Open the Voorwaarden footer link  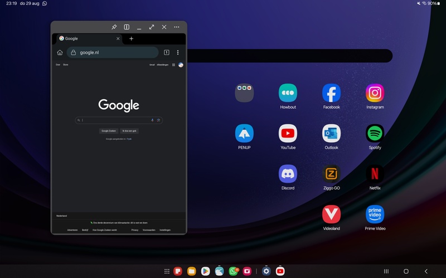(149, 230)
